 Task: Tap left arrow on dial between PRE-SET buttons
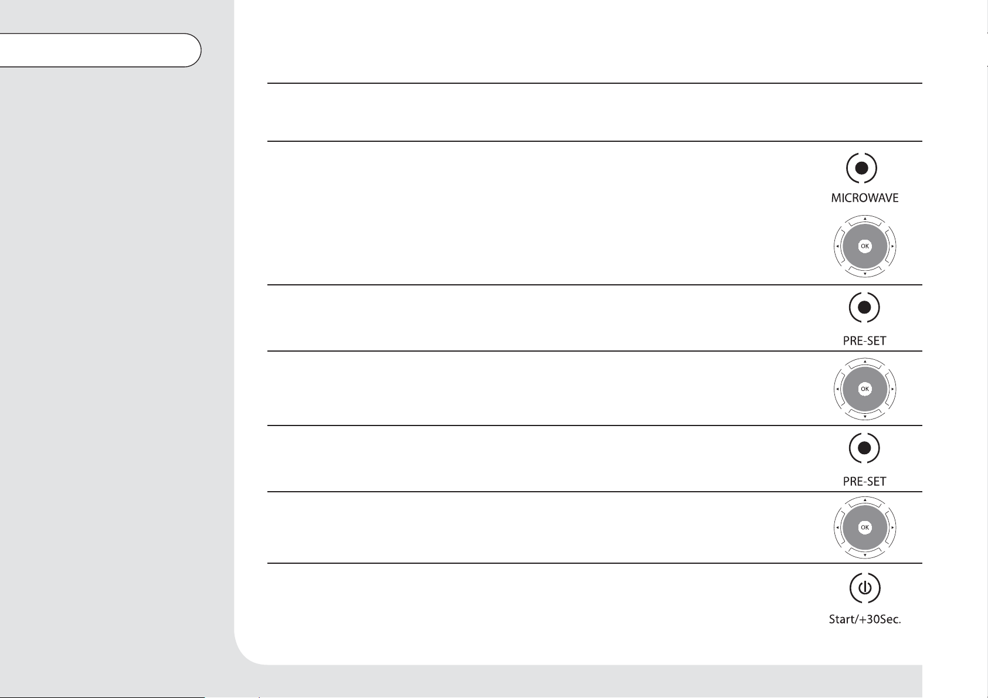pos(837,389)
